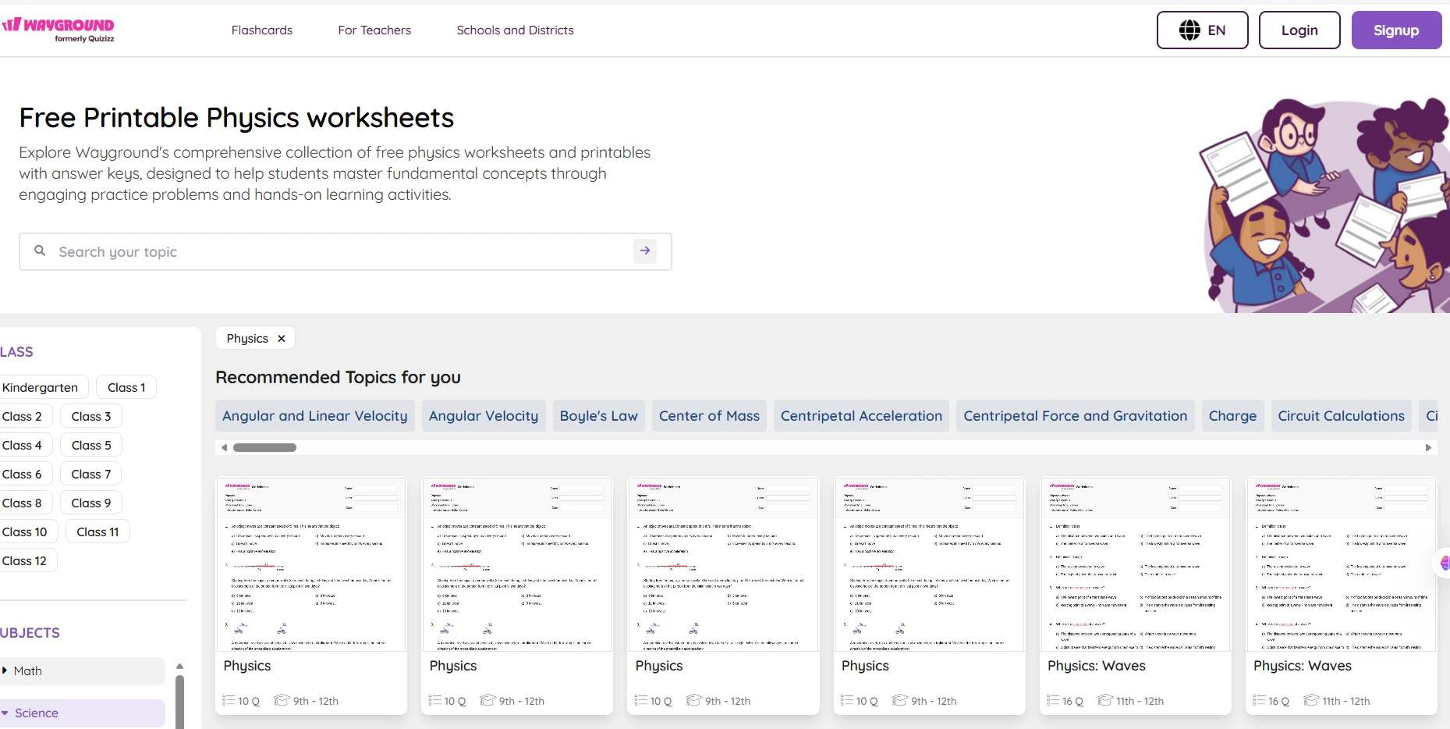Click the Login button

point(1299,30)
